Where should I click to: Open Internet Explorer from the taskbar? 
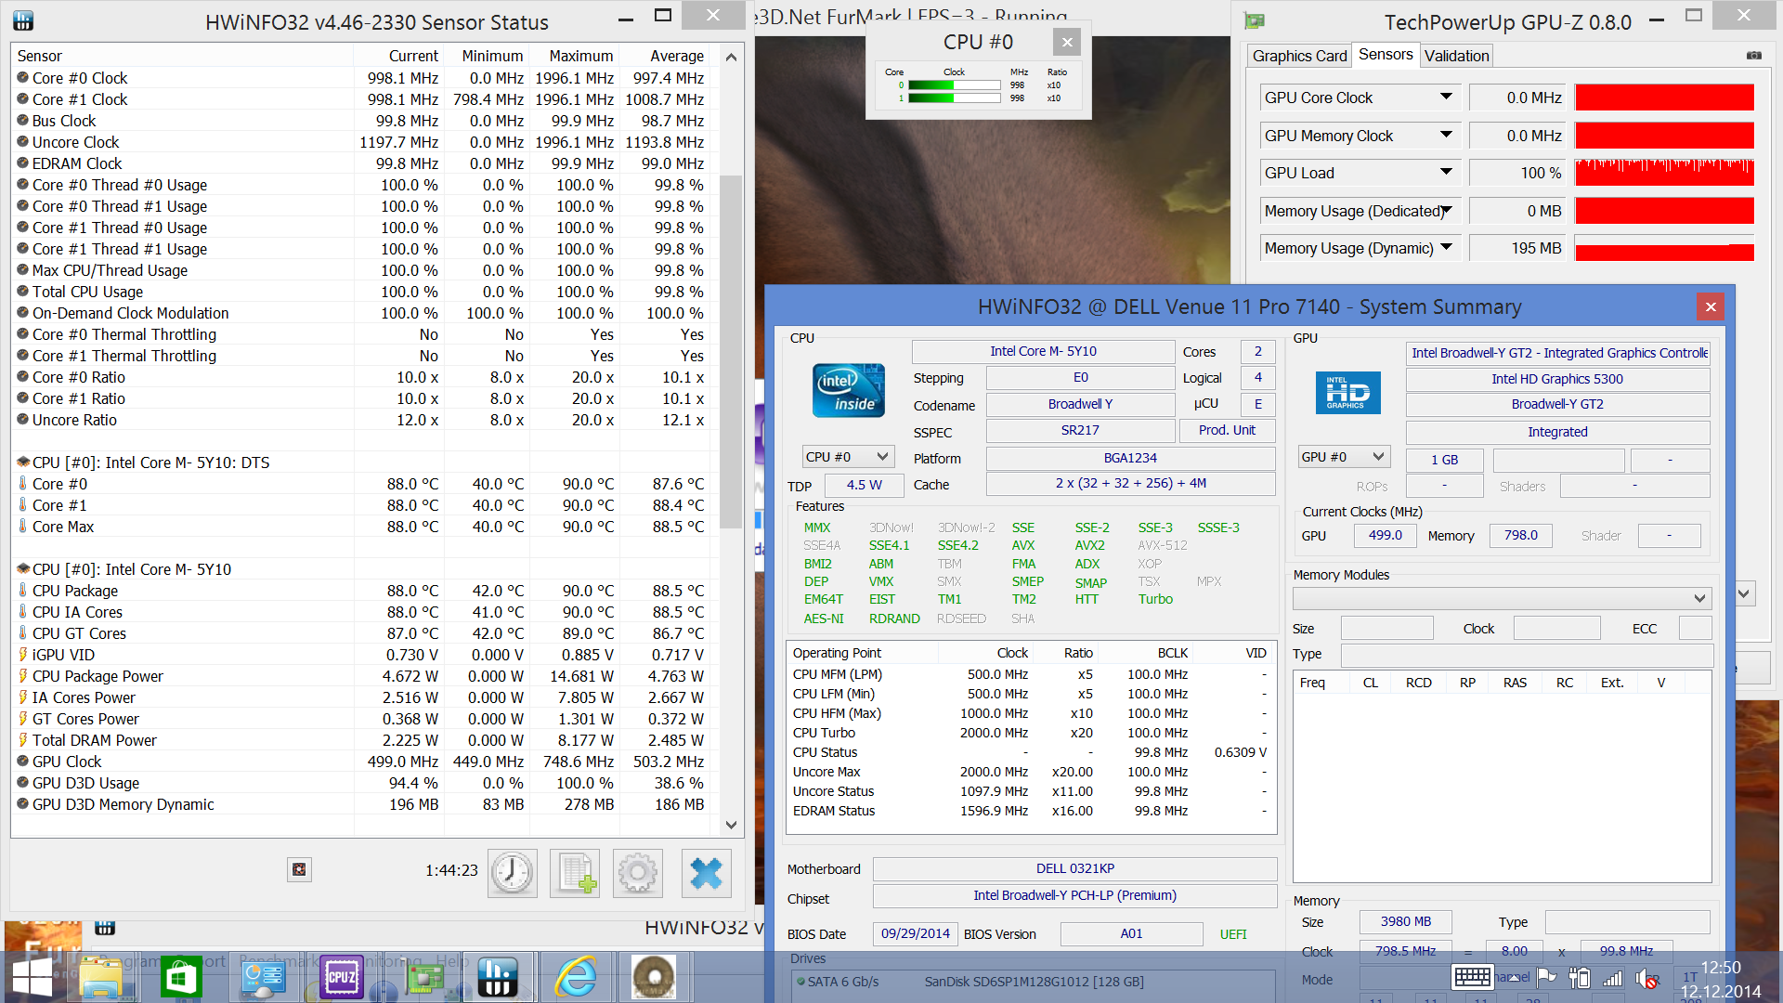point(576,977)
